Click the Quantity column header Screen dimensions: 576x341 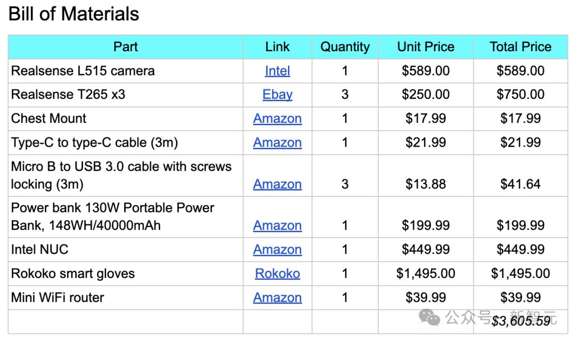[x=345, y=47]
